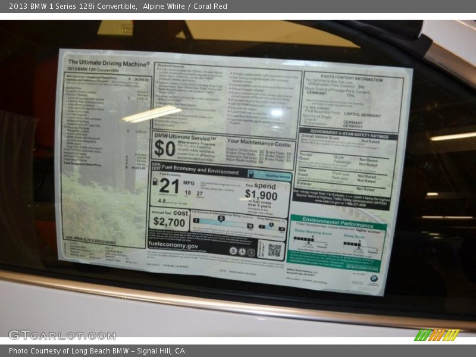
Task: Click the "$1,900" fuel cost figure
Action: [x=261, y=195]
